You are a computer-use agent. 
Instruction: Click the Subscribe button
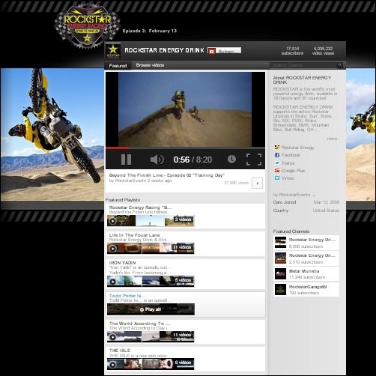224,50
